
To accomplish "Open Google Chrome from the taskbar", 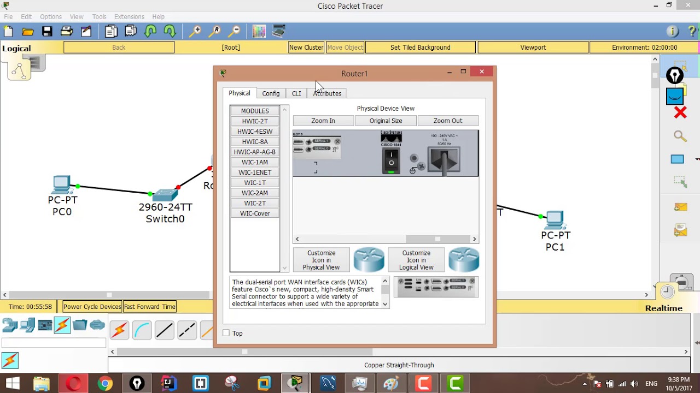I will pos(105,384).
